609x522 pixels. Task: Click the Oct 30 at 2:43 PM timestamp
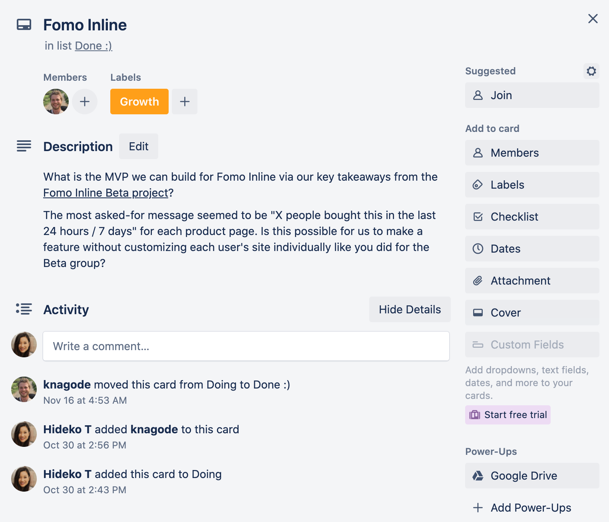[85, 490]
